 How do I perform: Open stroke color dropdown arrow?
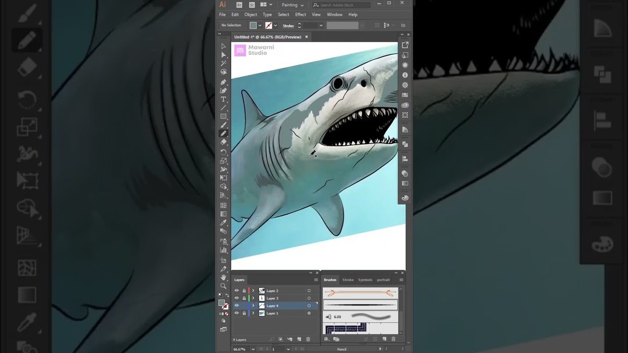pyautogui.click(x=275, y=25)
